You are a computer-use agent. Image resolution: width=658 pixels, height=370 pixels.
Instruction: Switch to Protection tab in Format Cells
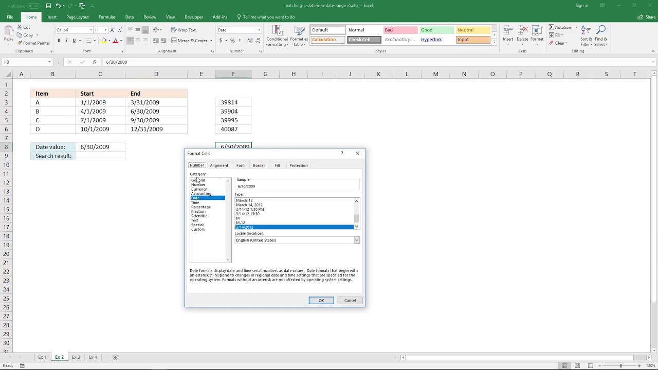(299, 165)
